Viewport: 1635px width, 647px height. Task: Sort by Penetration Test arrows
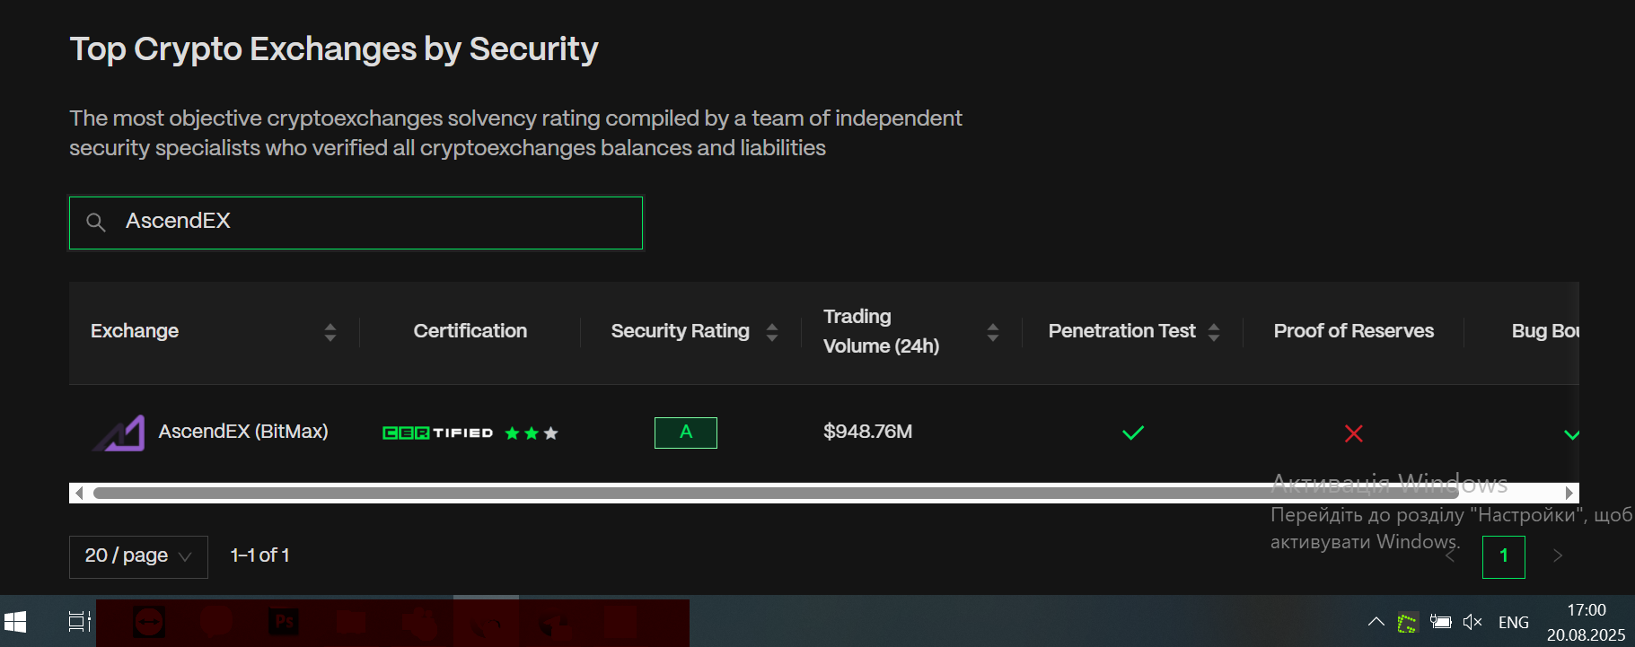[x=1214, y=332]
